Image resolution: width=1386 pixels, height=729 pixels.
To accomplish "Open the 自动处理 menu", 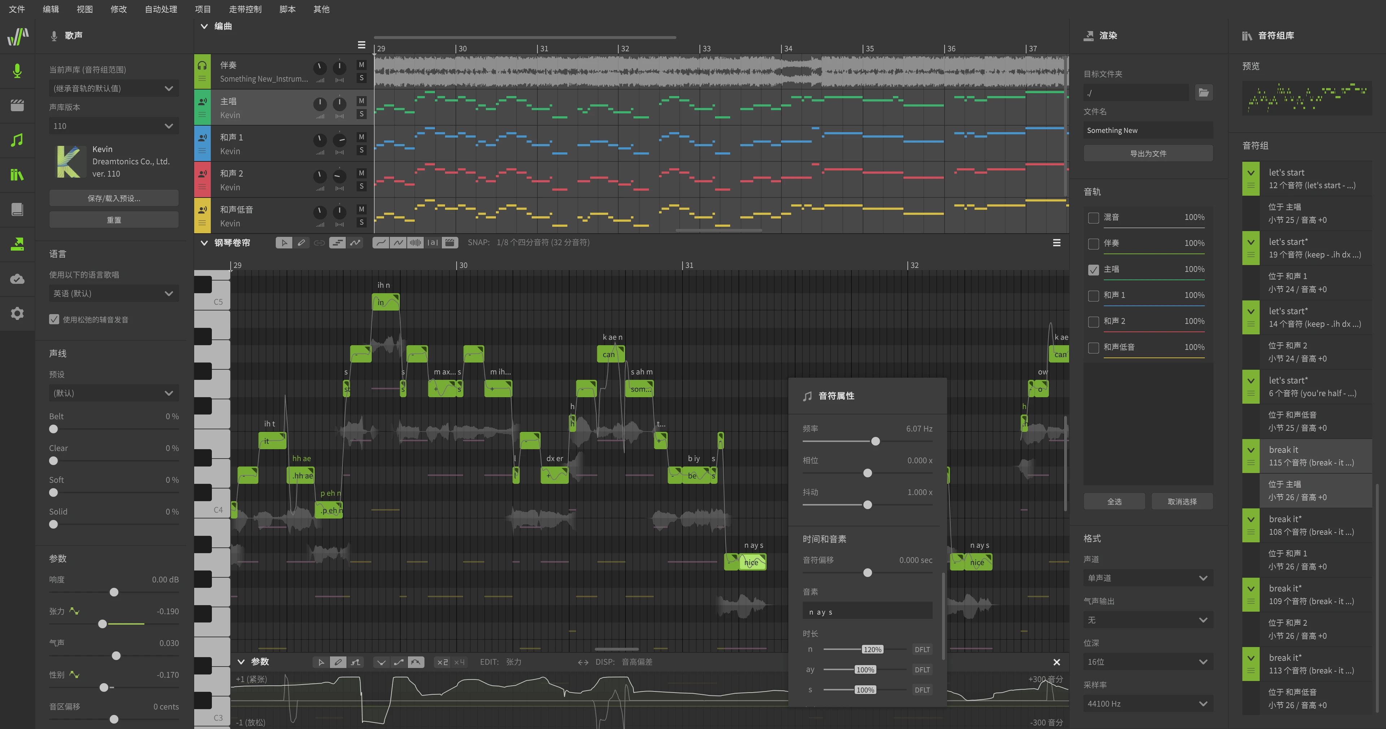I will (x=161, y=9).
